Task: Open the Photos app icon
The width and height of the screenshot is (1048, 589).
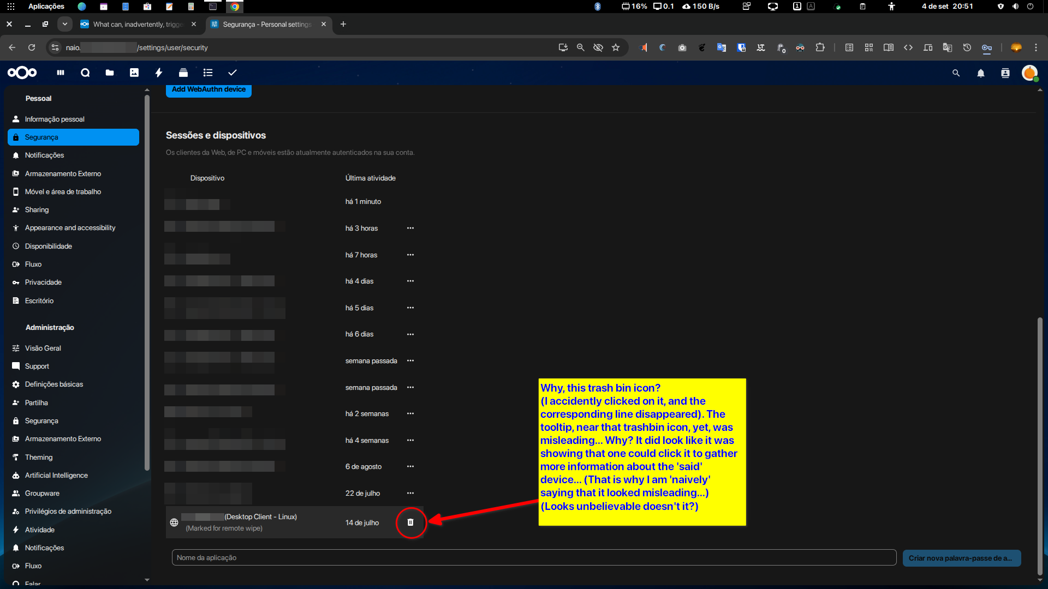Action: 134,73
